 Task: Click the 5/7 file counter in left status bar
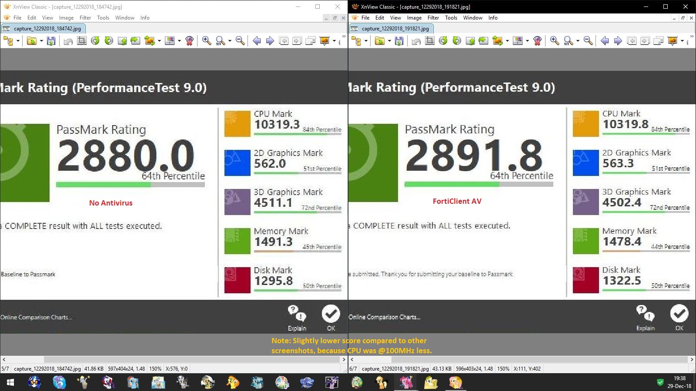click(5, 369)
